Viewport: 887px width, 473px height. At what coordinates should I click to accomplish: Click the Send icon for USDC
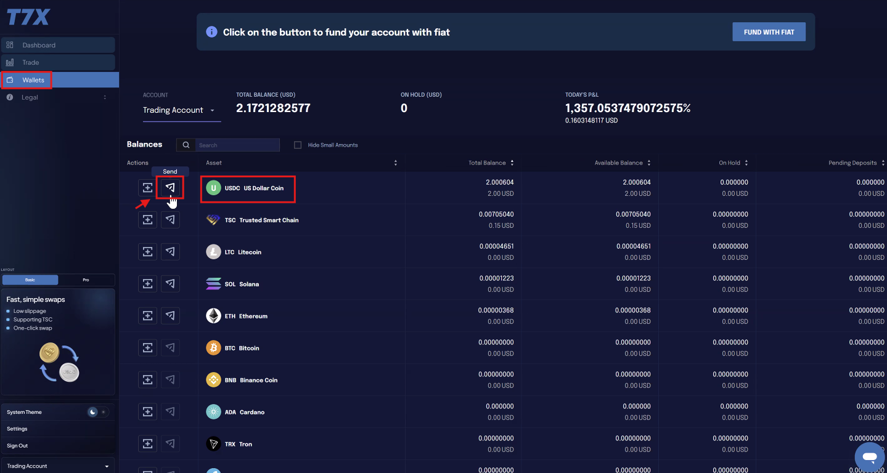[x=170, y=187]
